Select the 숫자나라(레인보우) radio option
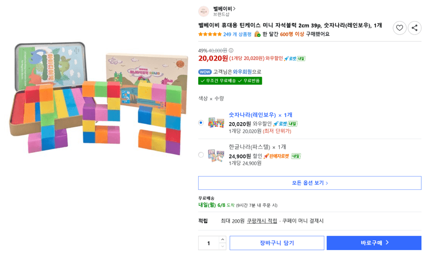 pos(201,123)
